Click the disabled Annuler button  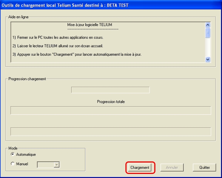pyautogui.click(x=172, y=168)
